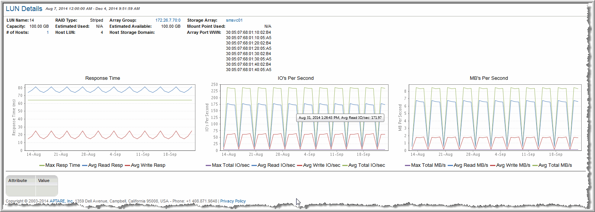Click the Avg Read IO/sec tooltip box
Image resolution: width=595 pixels, height=212 pixels.
(340, 118)
